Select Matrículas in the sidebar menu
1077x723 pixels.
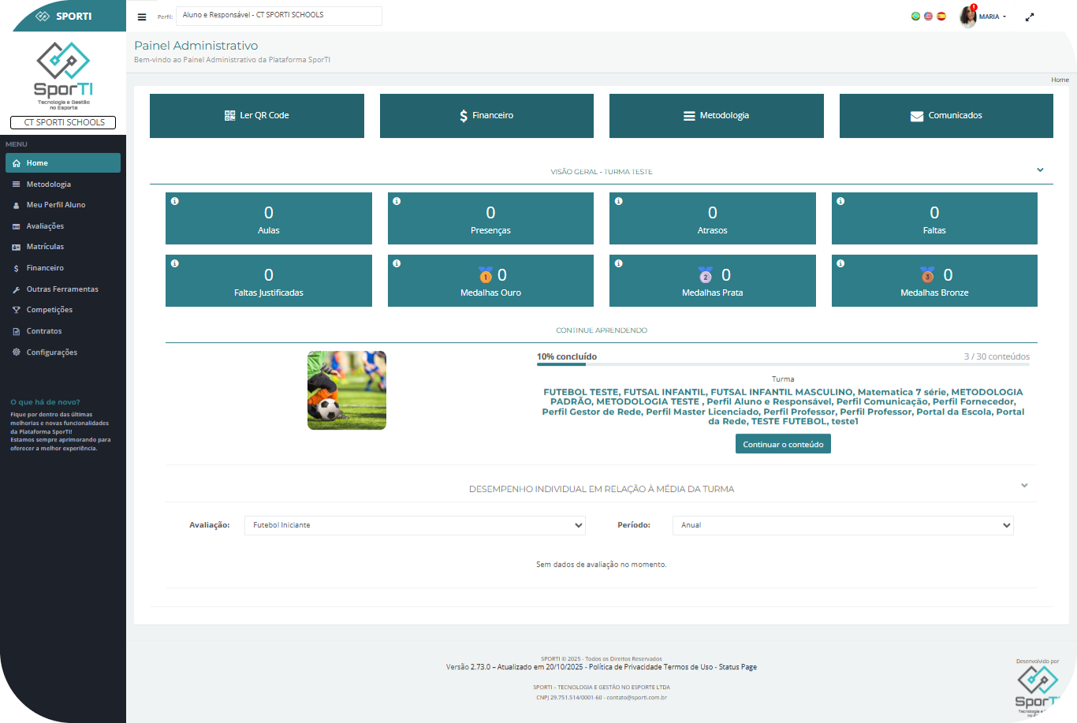[x=45, y=247]
